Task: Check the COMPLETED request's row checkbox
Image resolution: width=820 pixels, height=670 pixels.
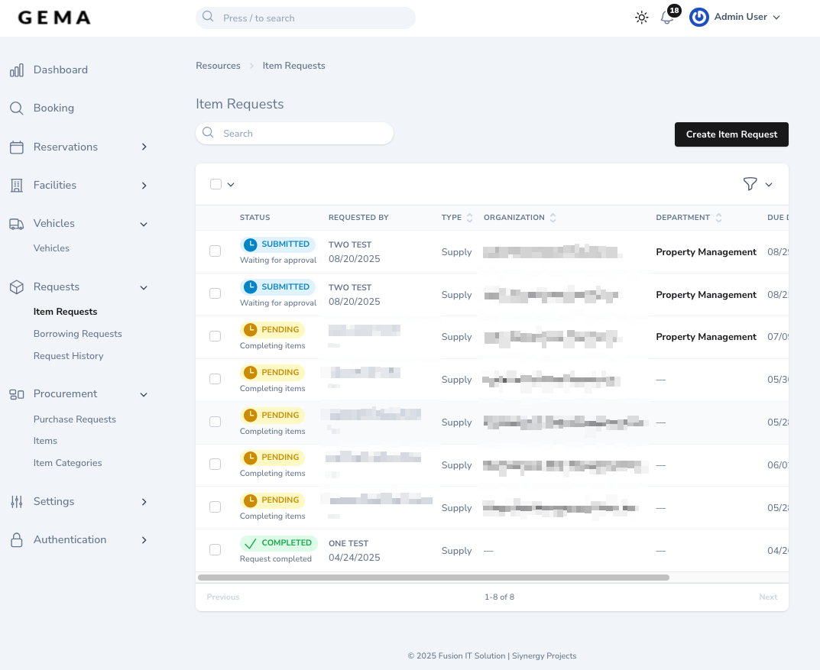Action: [215, 549]
